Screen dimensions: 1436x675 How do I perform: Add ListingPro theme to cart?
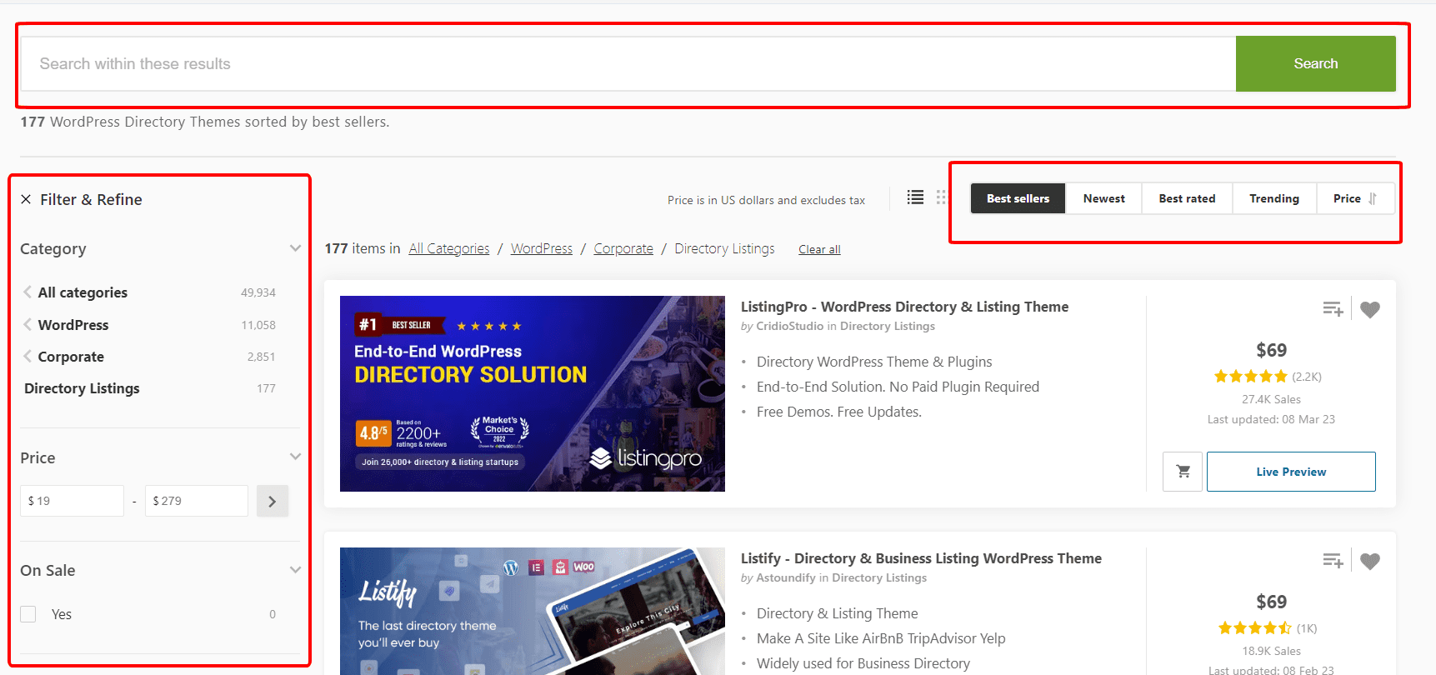click(x=1182, y=472)
